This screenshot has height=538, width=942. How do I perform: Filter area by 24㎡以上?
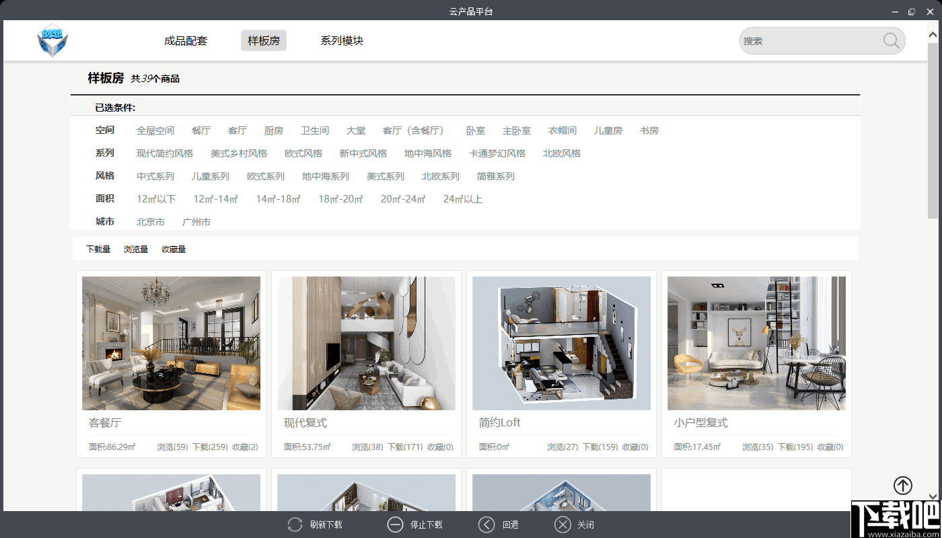[x=463, y=199]
